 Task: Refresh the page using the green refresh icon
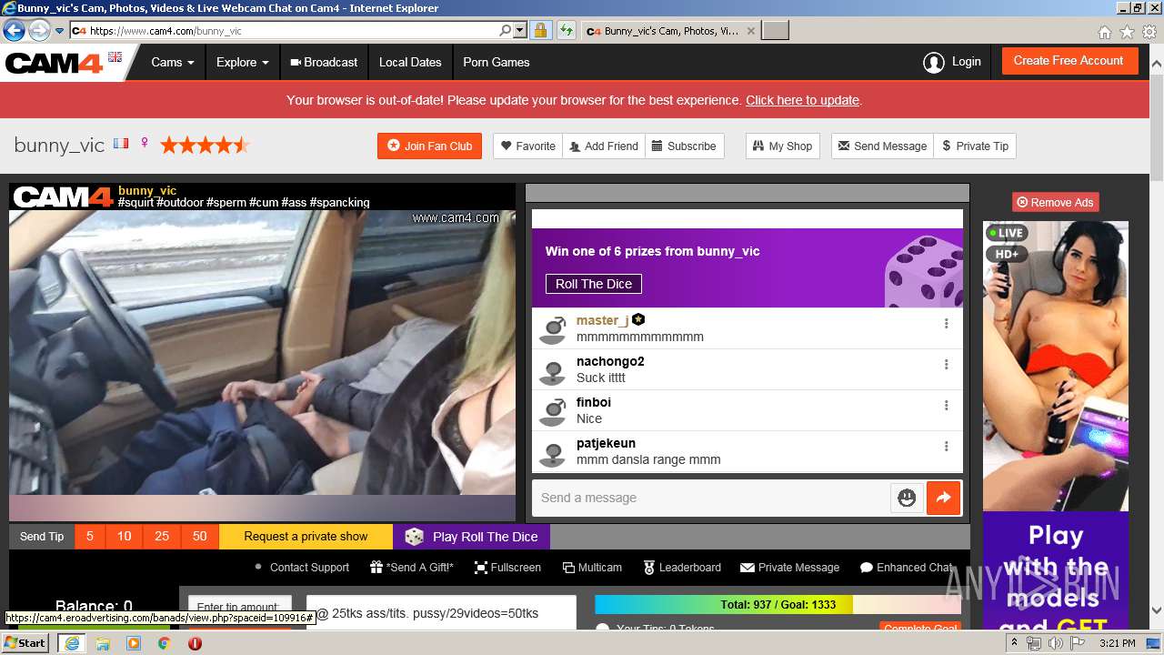[566, 30]
